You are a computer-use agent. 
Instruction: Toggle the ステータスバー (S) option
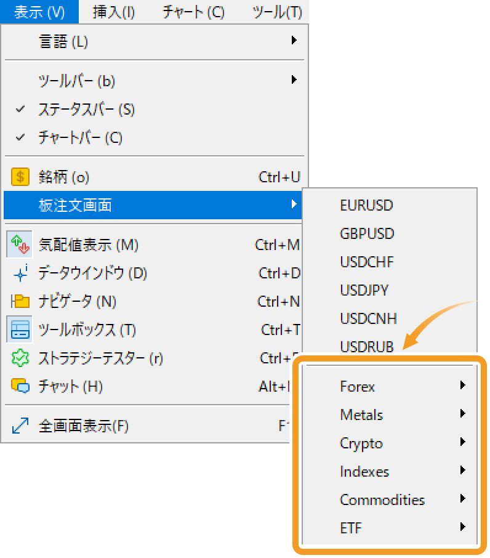click(x=155, y=109)
